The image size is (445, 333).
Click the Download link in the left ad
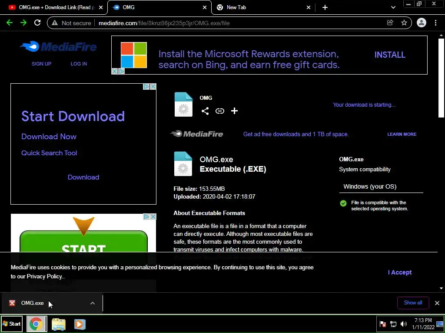[83, 177]
